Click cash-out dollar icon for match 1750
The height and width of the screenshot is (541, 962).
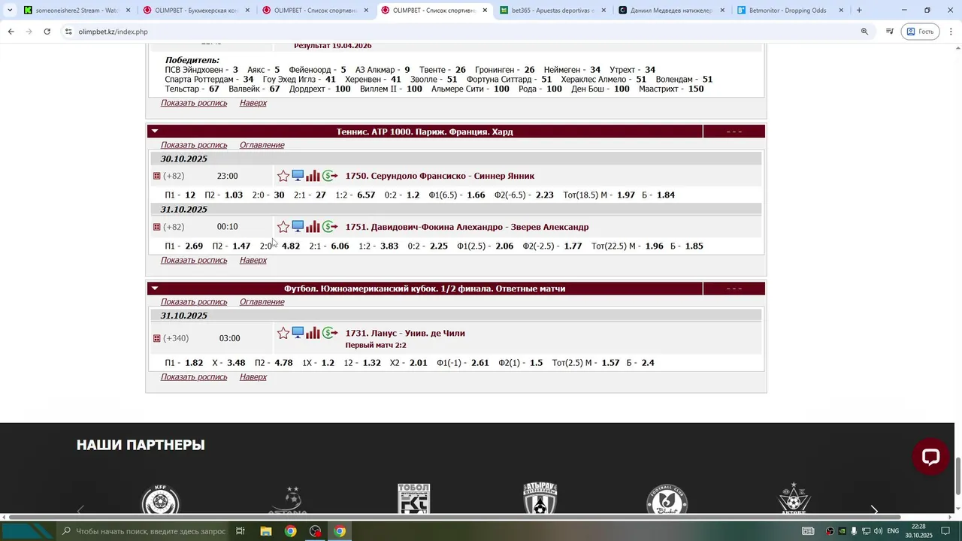[330, 176]
